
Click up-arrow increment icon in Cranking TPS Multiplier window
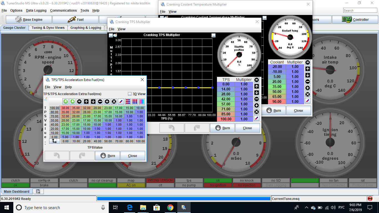[257, 86]
